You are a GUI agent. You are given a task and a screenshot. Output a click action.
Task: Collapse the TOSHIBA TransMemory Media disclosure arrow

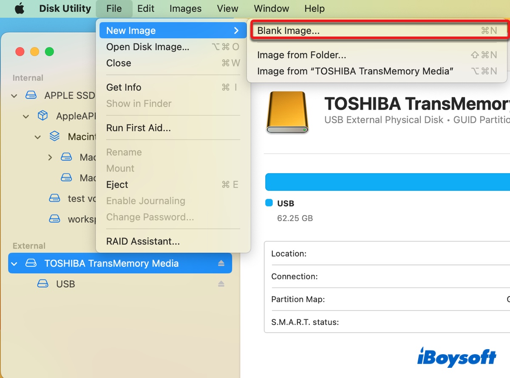click(x=14, y=264)
